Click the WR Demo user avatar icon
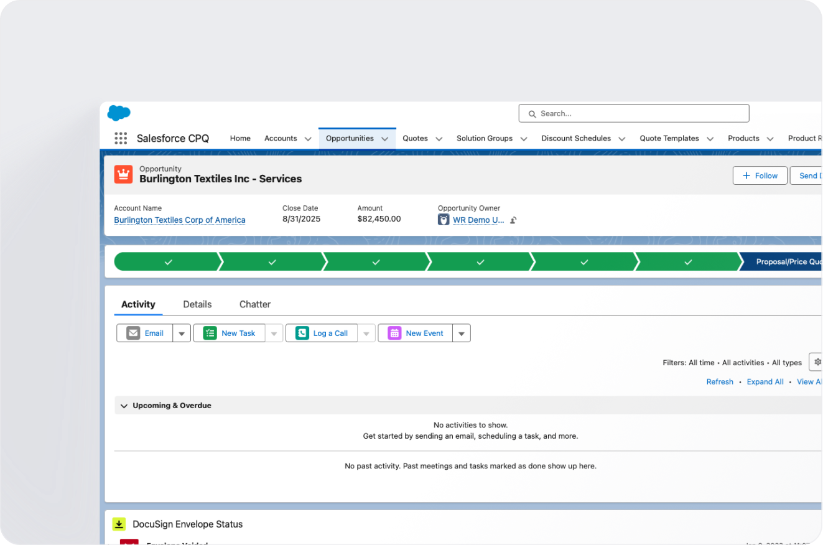This screenshot has width=823, height=545. tap(444, 220)
